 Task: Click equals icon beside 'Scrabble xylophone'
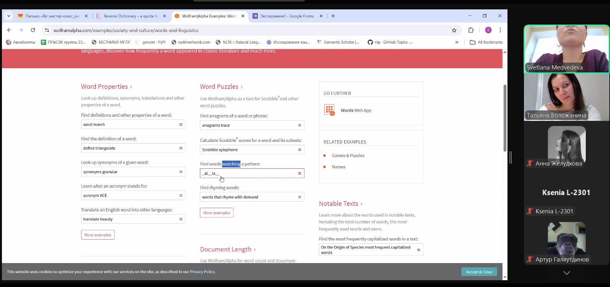point(300,150)
